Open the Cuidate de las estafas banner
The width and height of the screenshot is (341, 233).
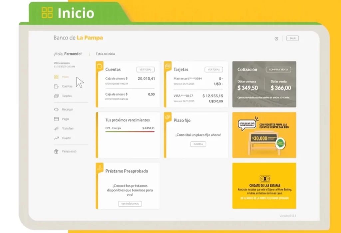[x=264, y=186]
